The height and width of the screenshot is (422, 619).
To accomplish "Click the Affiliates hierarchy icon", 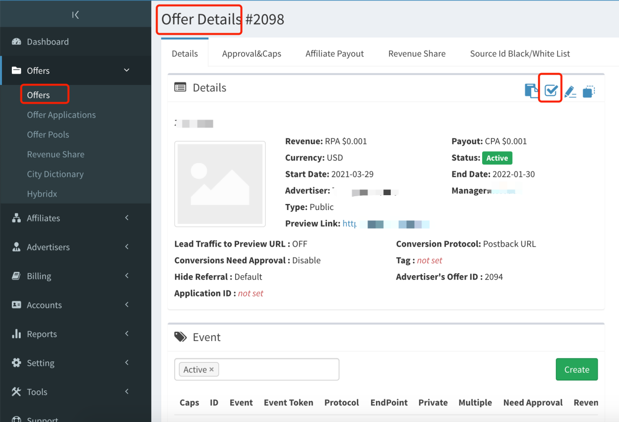I will coord(16,218).
